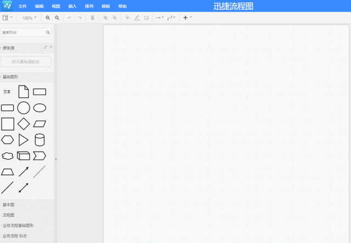This screenshot has height=243, width=351.
Task: Select the ellipse shape
Action: click(x=39, y=108)
